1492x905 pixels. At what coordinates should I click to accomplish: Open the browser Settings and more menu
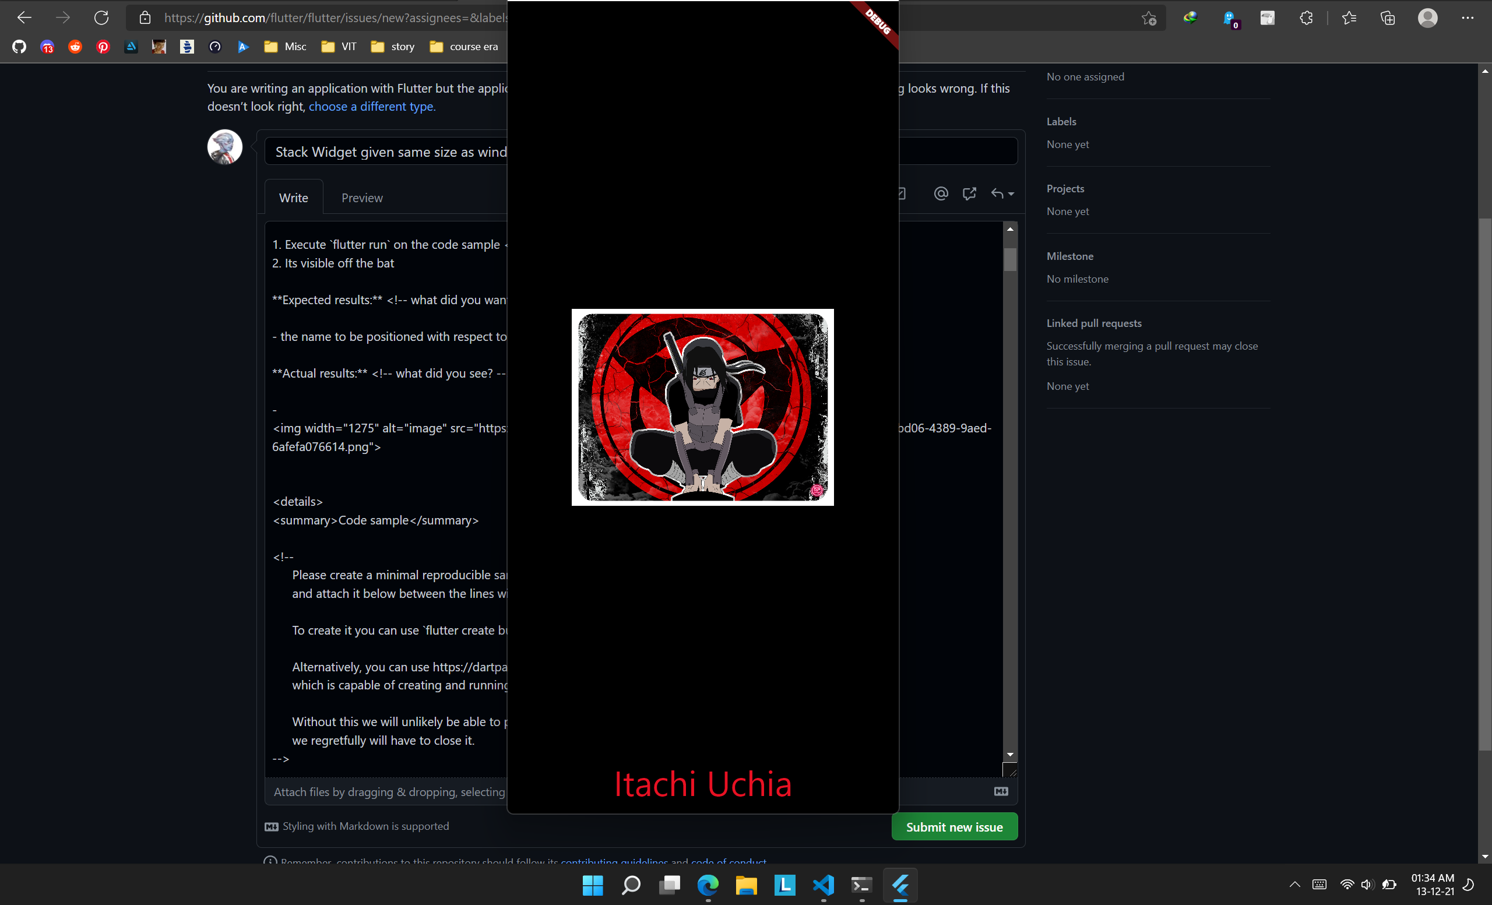pyautogui.click(x=1467, y=18)
